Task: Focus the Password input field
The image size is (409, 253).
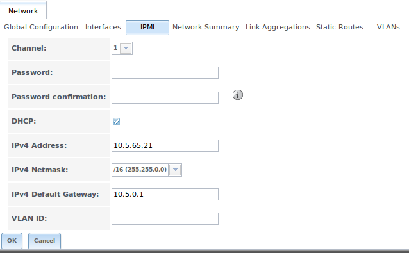Action: (165, 72)
